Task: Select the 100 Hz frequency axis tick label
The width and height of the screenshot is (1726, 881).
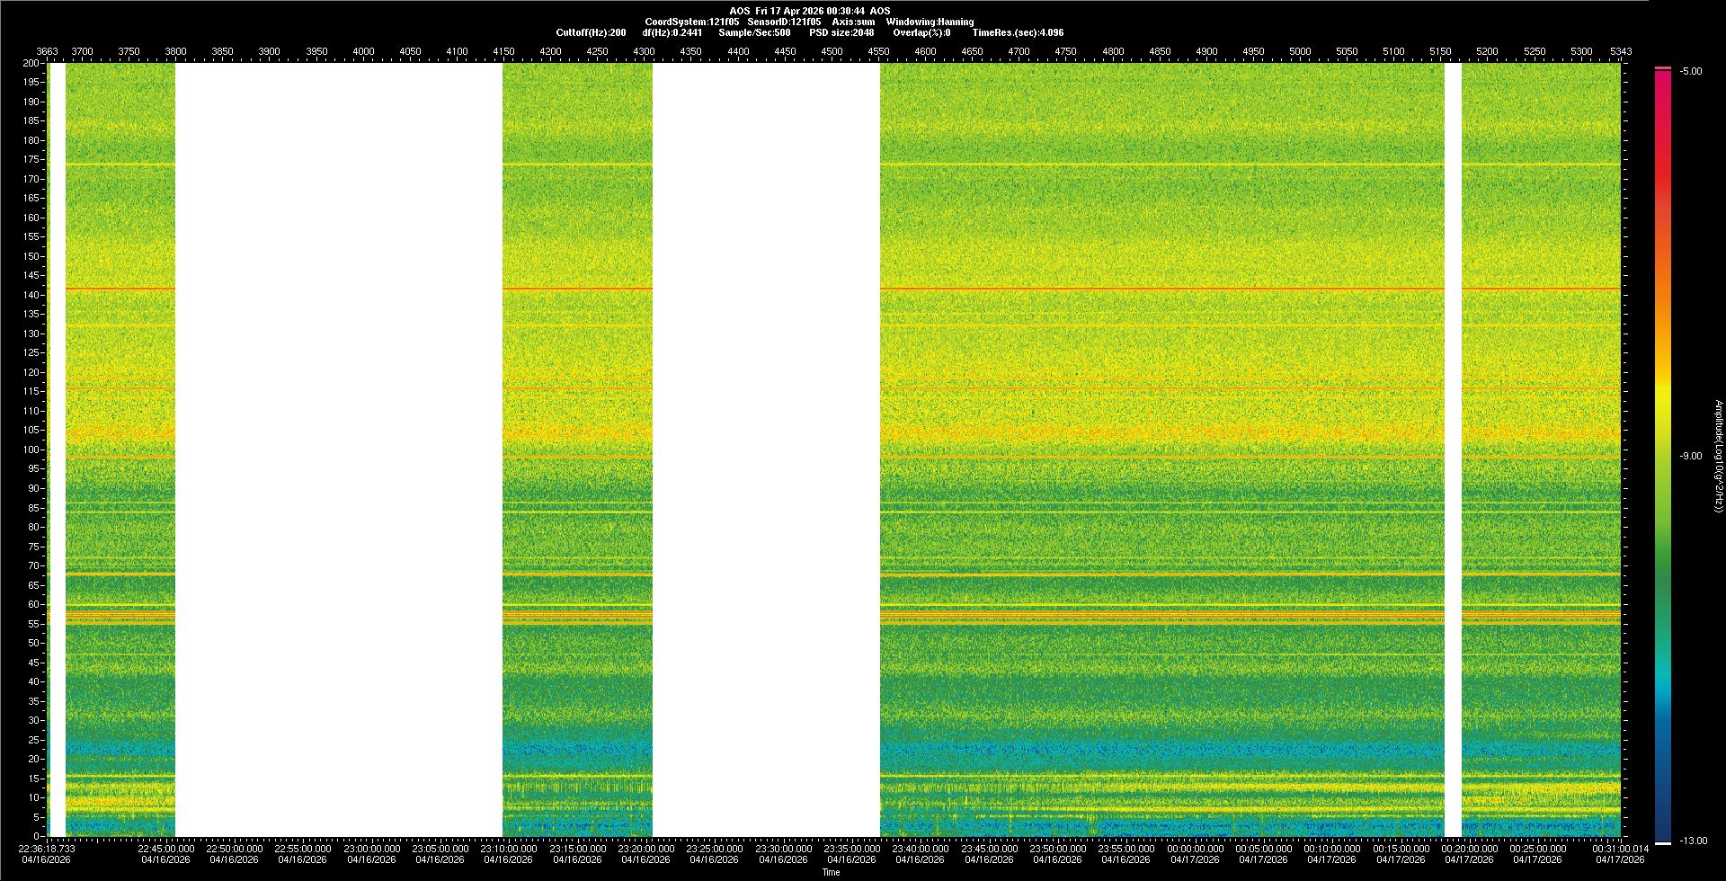Action: (31, 449)
